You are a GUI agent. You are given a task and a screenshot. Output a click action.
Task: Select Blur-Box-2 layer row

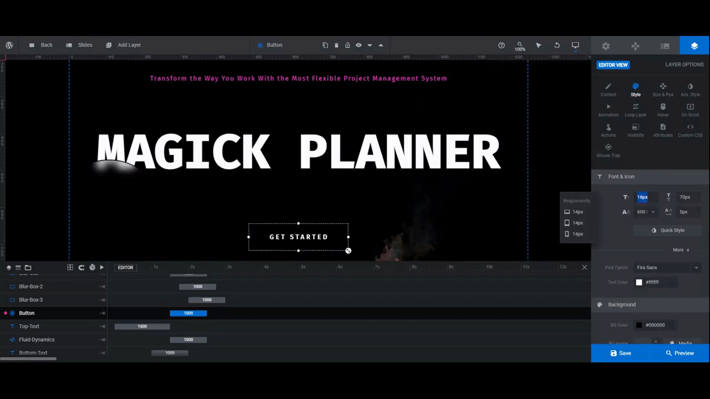point(54,287)
